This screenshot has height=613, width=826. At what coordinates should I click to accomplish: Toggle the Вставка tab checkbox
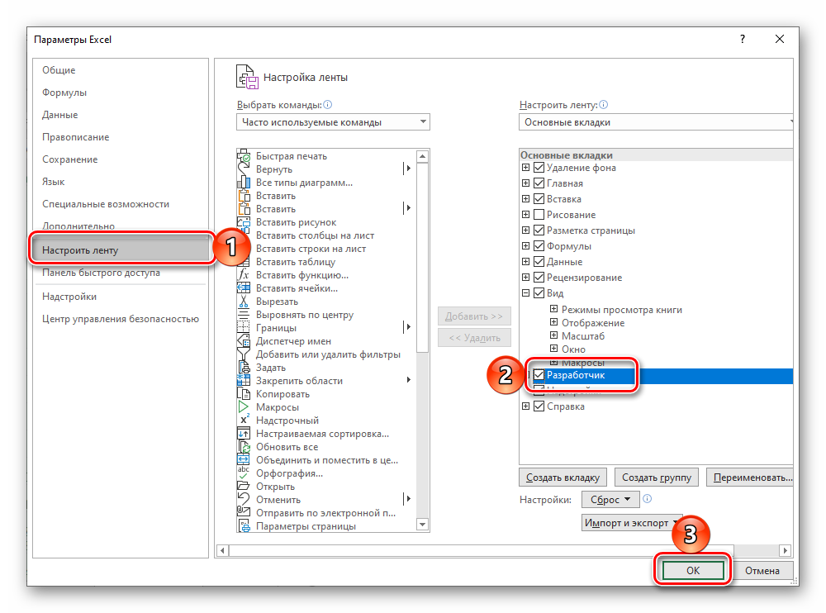click(539, 199)
